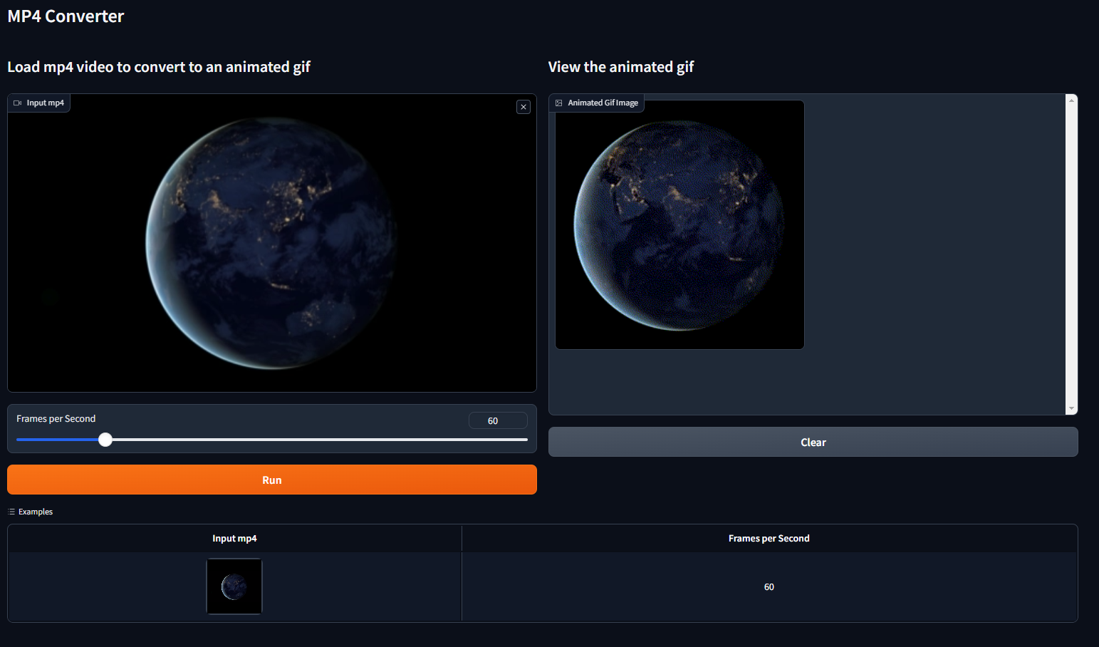Viewport: 1099px width, 647px height.
Task: Focus the Frames per Second number box
Action: (x=497, y=420)
